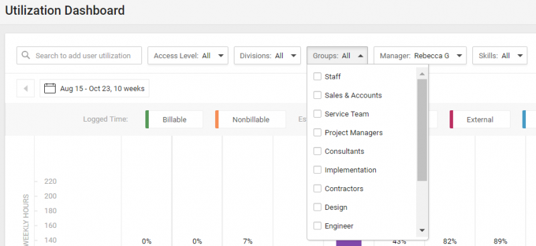The height and width of the screenshot is (246, 536).
Task: Click the search user utilization field
Action: point(79,55)
